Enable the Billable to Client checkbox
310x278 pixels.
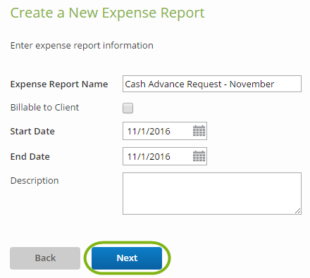pyautogui.click(x=128, y=108)
